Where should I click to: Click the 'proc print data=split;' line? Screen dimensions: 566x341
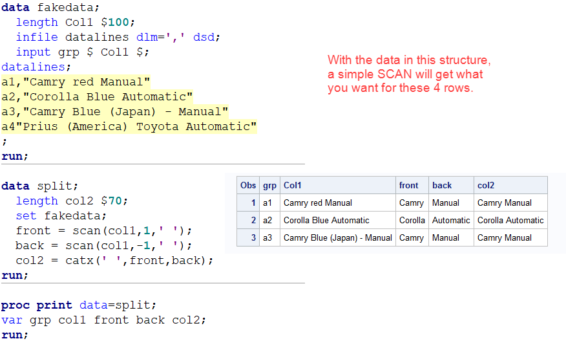coord(79,305)
